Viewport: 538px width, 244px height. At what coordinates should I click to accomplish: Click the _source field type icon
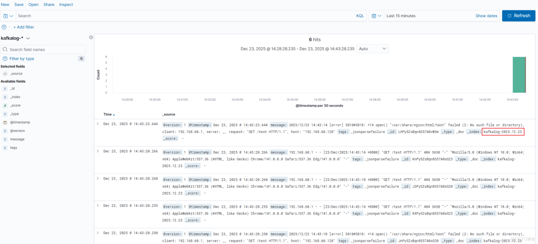click(x=5, y=73)
